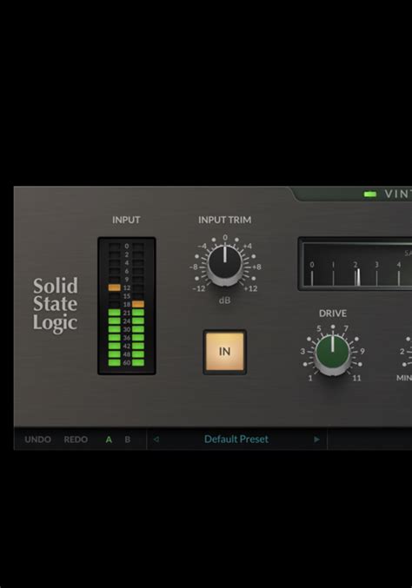The height and width of the screenshot is (588, 412).
Task: Toggle the green plugin power LED
Action: tap(369, 194)
